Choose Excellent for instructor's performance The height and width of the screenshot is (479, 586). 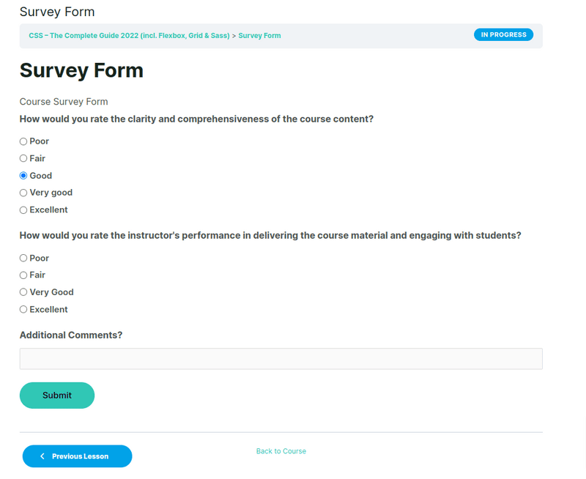point(23,309)
